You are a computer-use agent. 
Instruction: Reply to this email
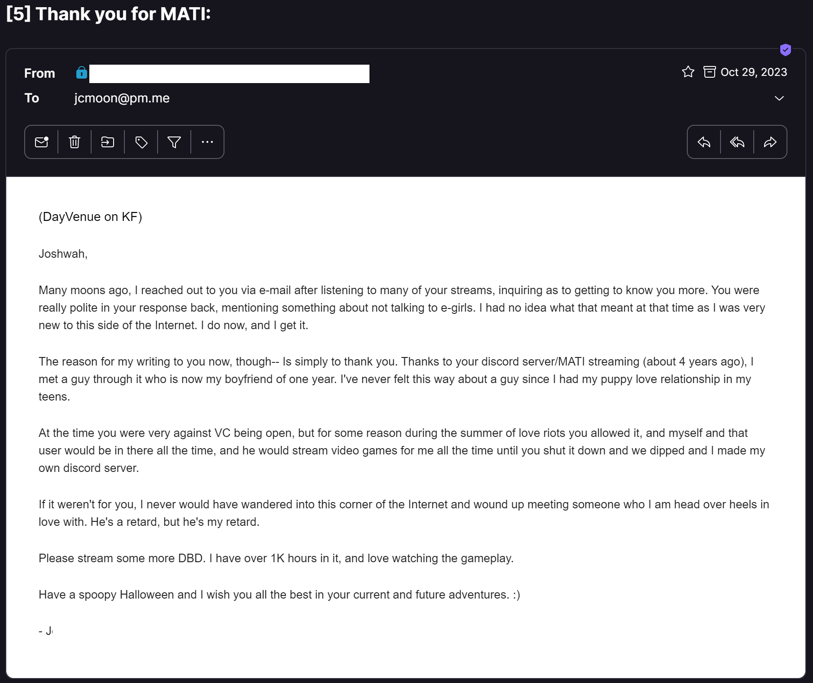coord(704,142)
